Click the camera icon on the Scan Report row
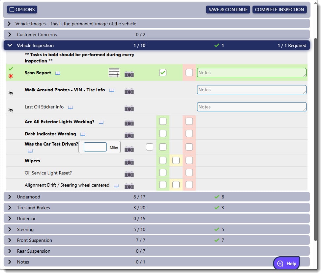The height and width of the screenshot is (276, 324). pos(129,74)
